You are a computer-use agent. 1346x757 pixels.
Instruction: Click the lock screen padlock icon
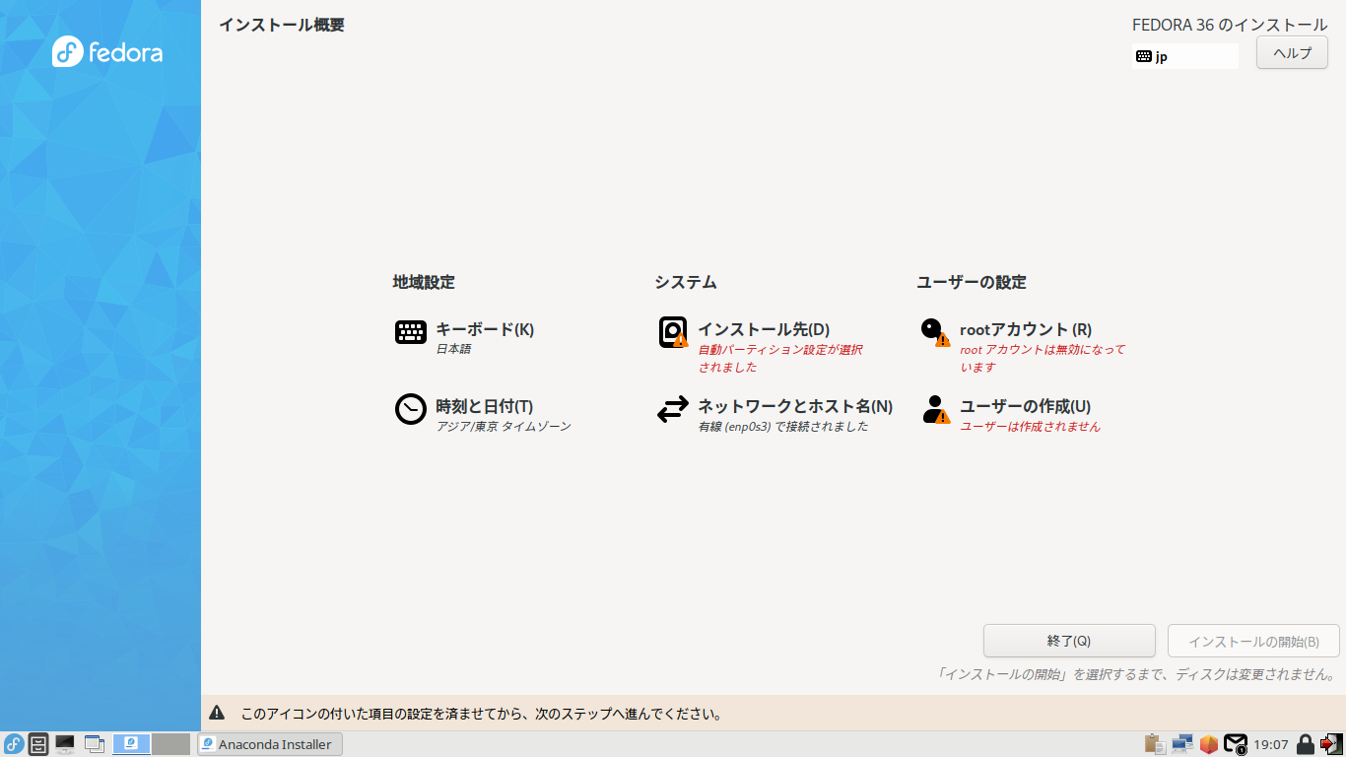(1306, 744)
